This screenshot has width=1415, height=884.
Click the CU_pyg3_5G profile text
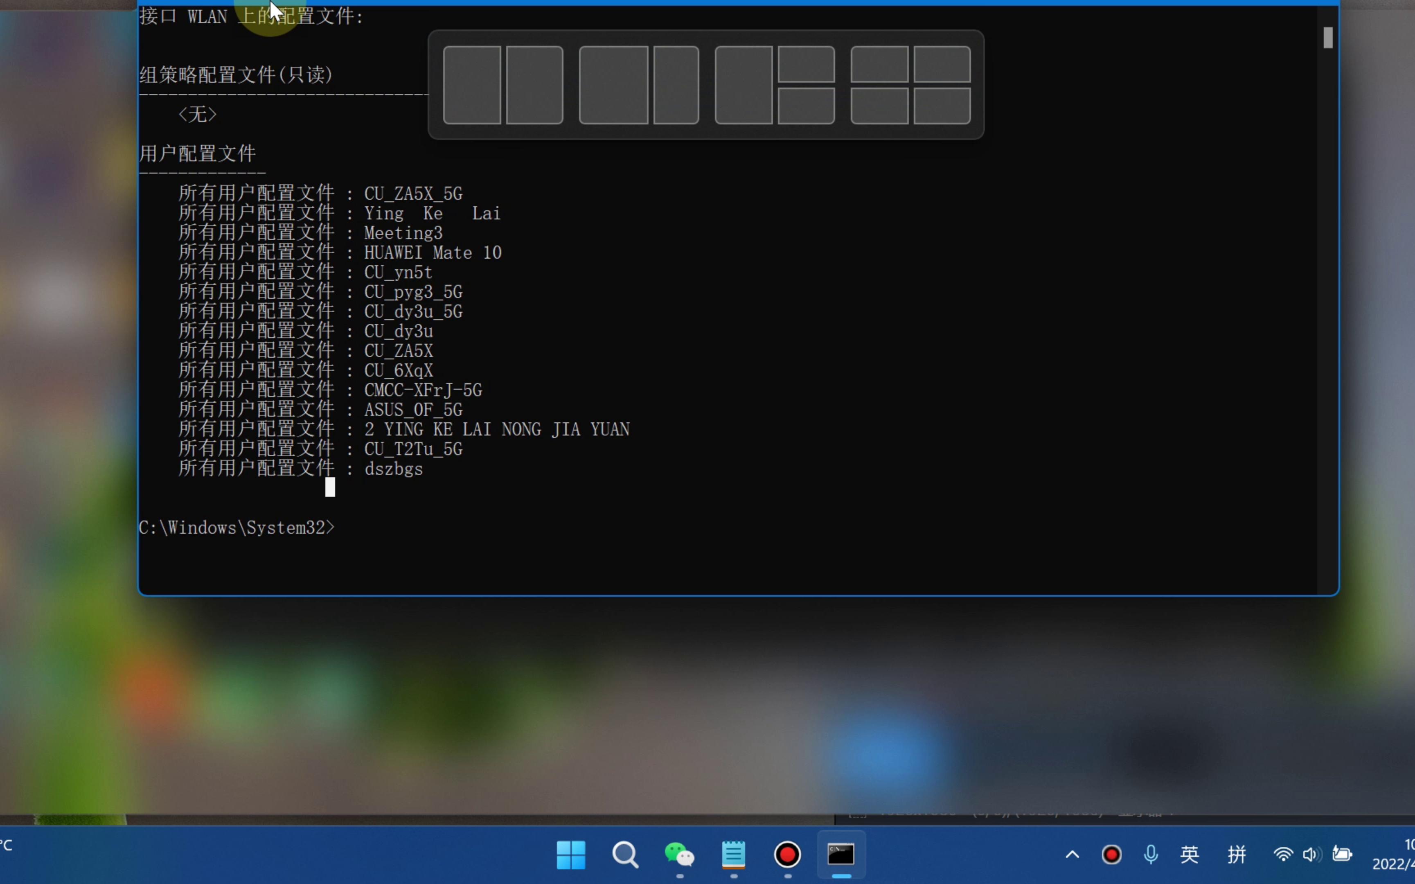tap(413, 292)
